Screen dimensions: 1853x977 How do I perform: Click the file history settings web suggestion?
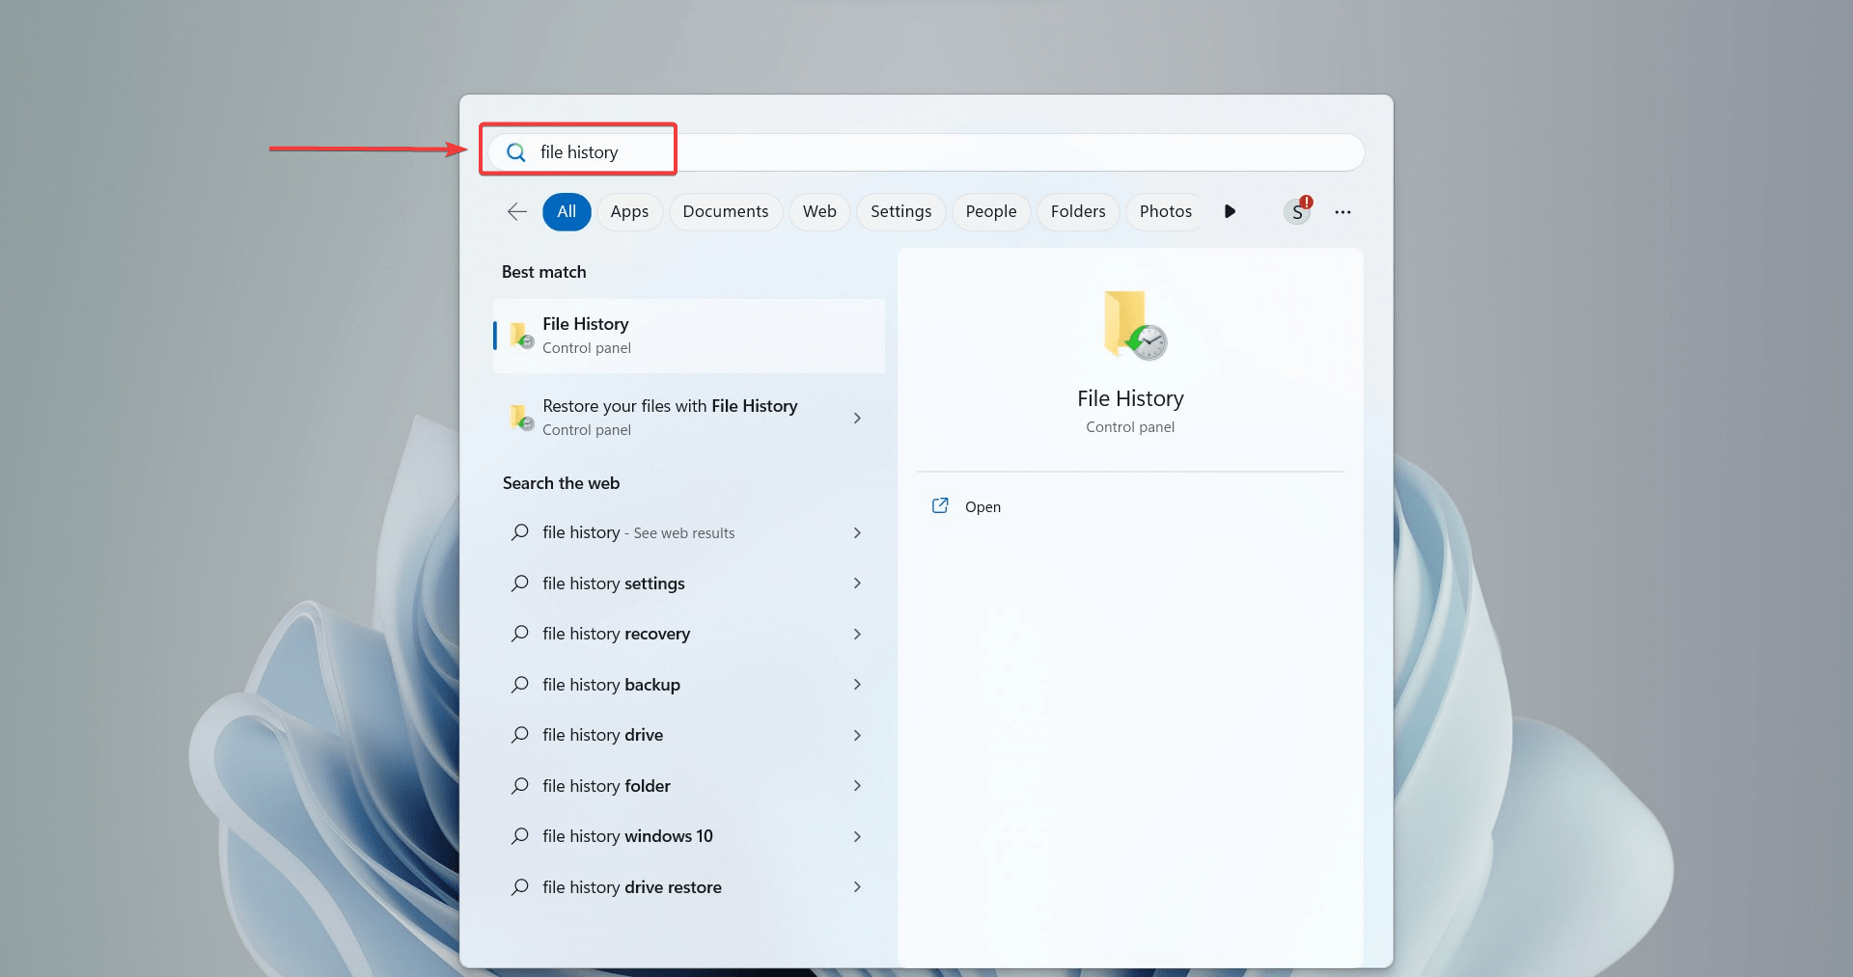[688, 583]
